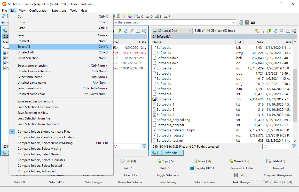
Task: Open the (C:) Local Disk drive dropdown
Action: tap(172, 30)
